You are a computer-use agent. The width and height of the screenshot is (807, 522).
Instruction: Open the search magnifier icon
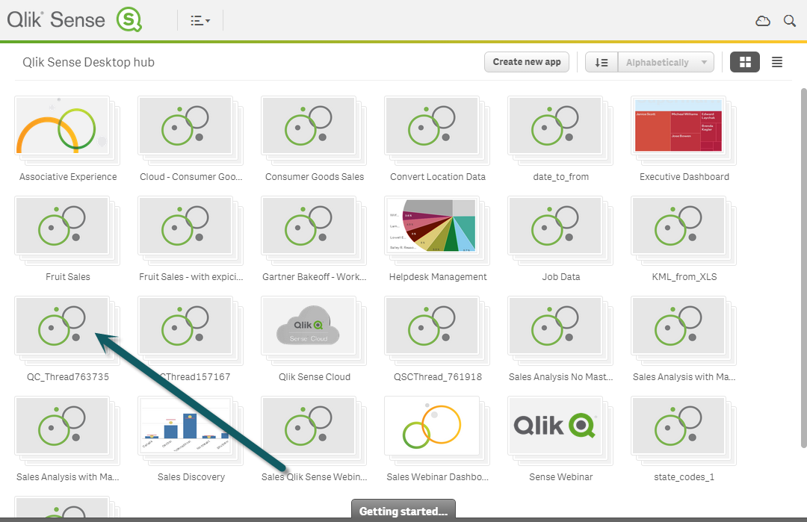[790, 21]
